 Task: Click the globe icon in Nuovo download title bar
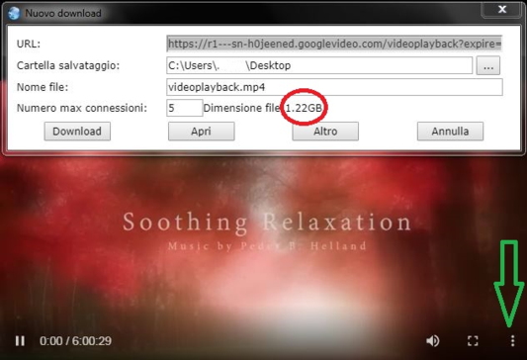click(x=14, y=13)
